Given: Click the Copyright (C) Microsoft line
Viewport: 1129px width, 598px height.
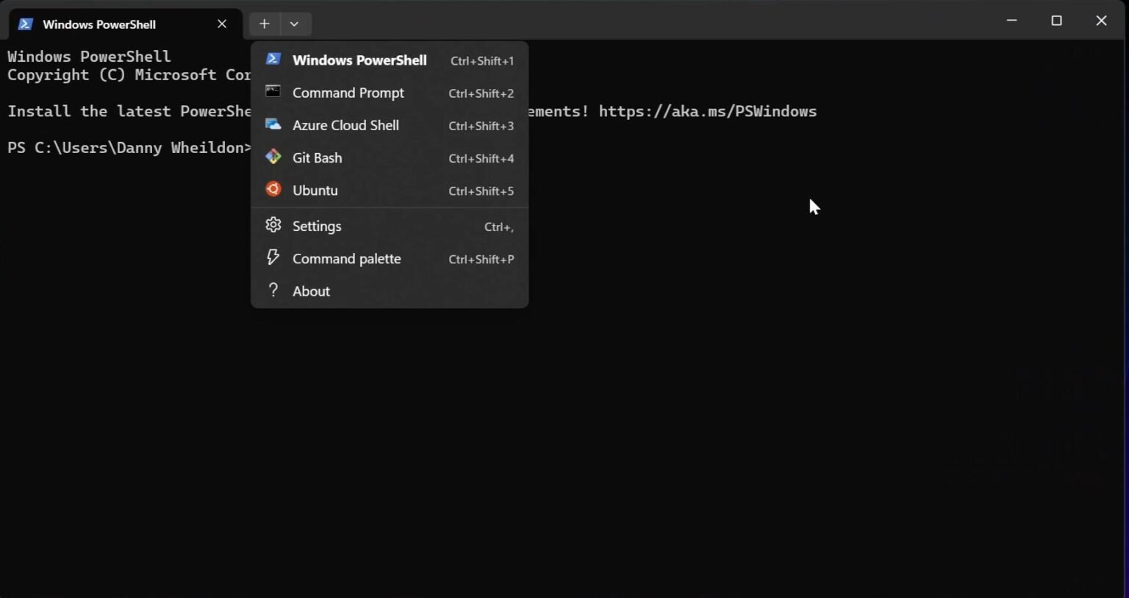Looking at the screenshot, I should [129, 75].
